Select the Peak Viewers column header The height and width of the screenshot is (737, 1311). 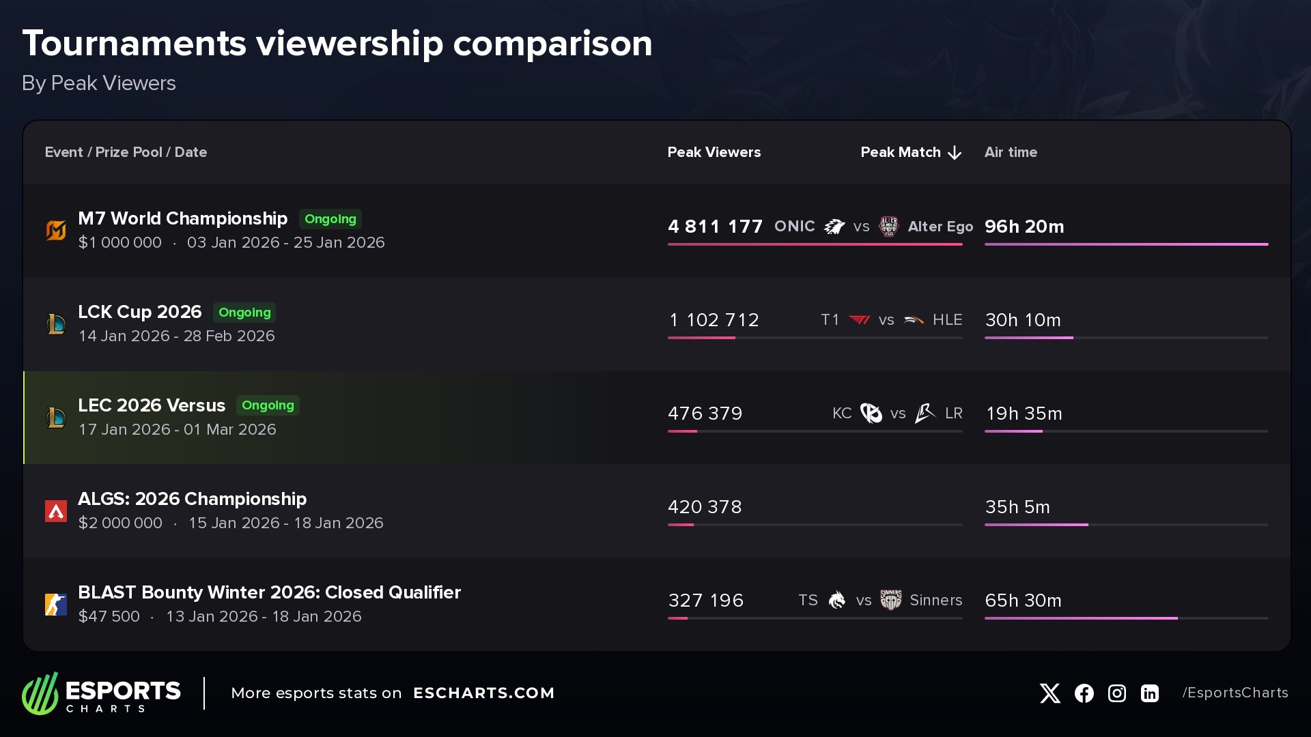click(x=714, y=152)
